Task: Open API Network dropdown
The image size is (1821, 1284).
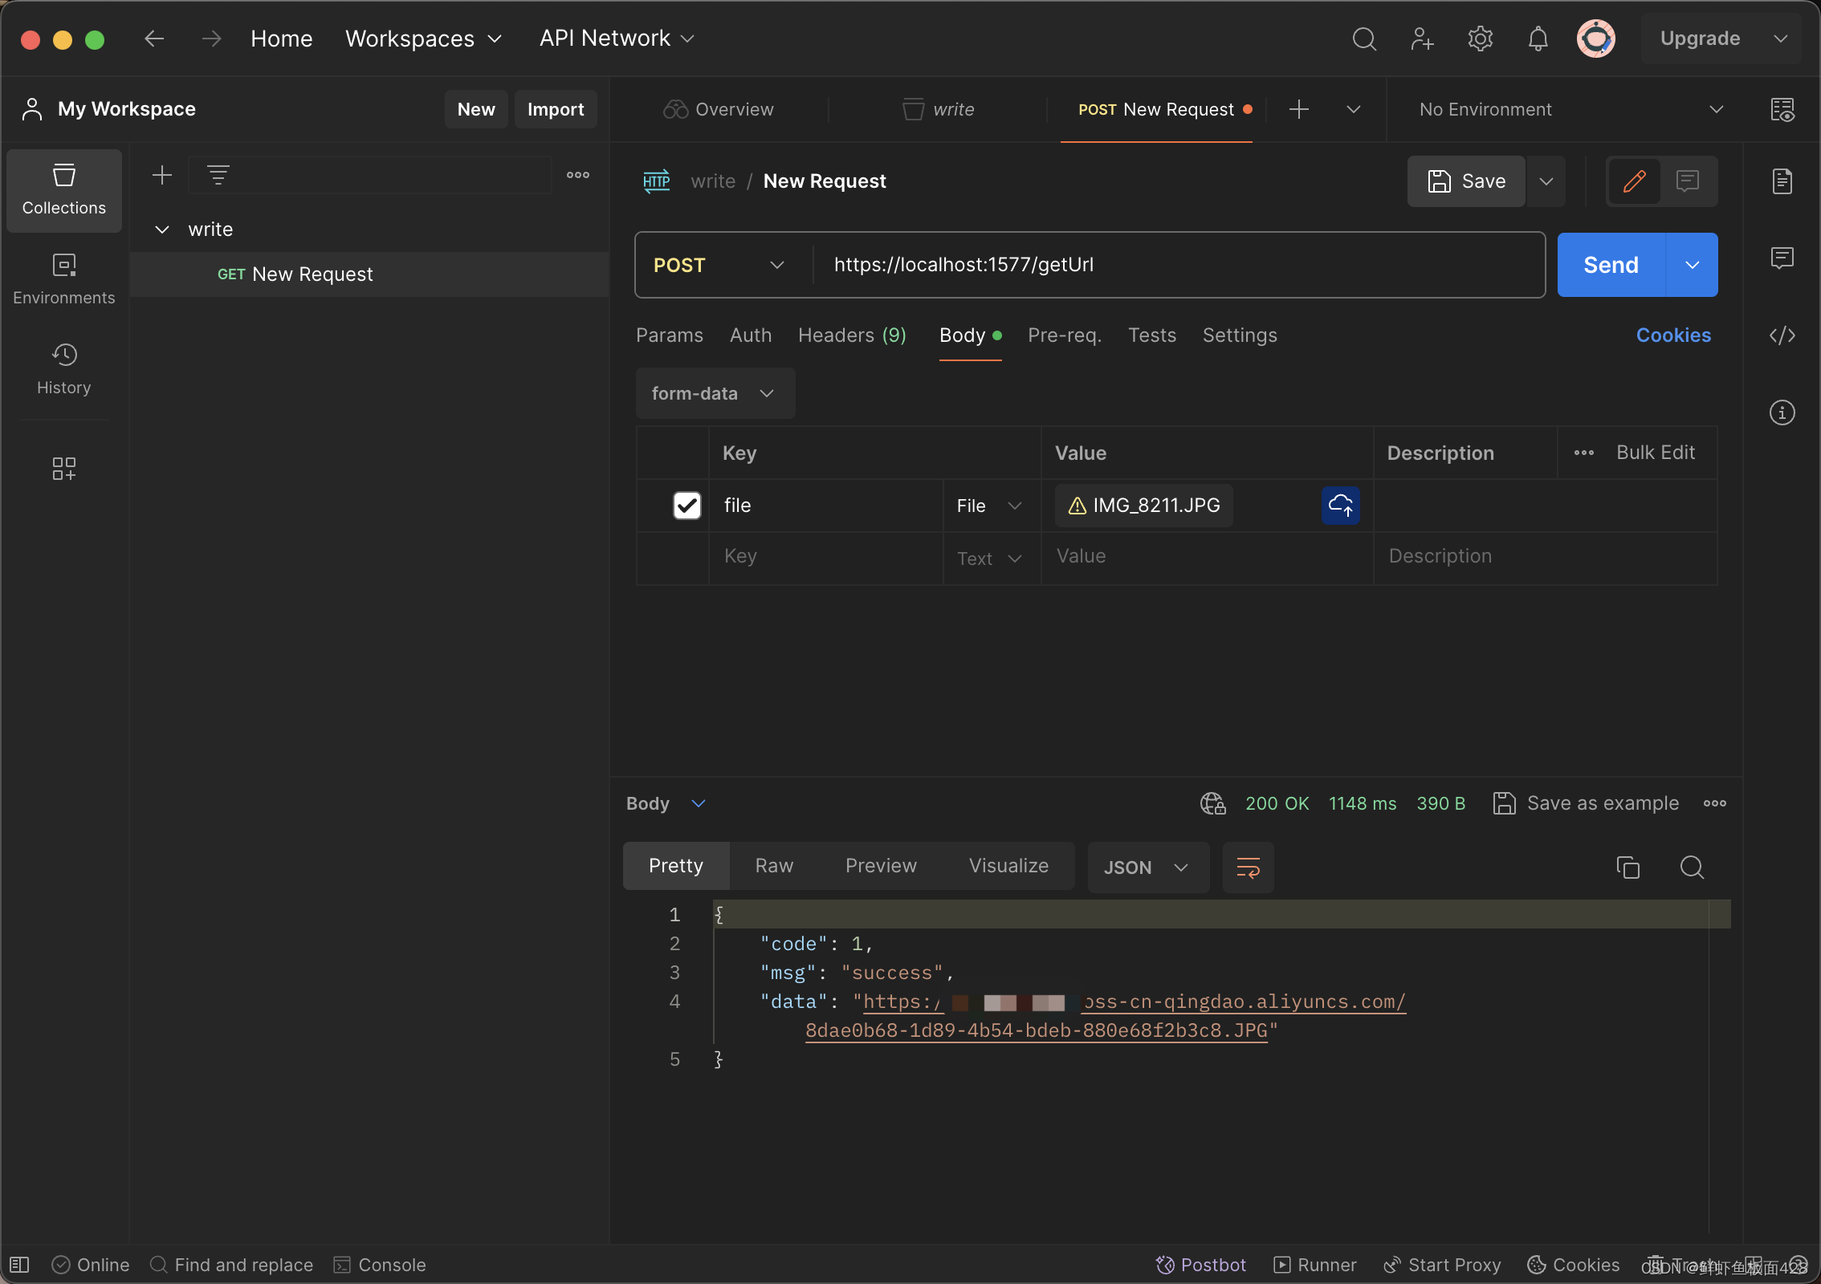Action: 617,39
